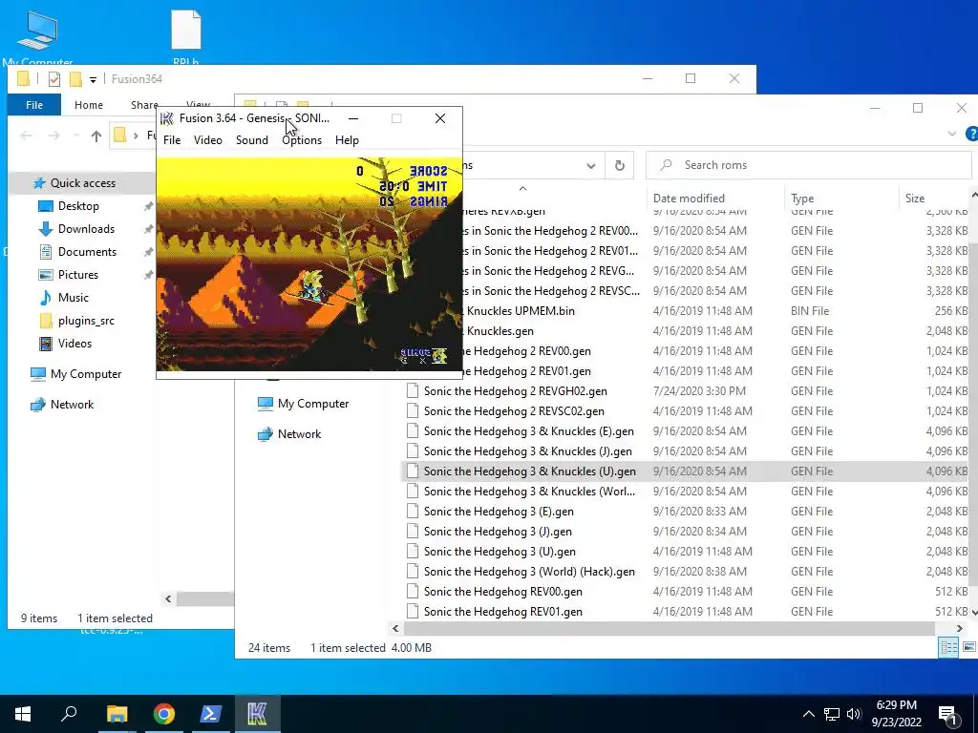Open the Fusion Help menu
Viewport: 978px width, 733px height.
point(347,140)
